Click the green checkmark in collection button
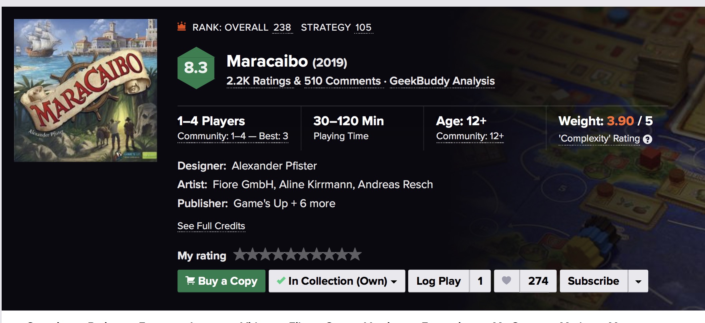705x323 pixels. pyautogui.click(x=281, y=281)
